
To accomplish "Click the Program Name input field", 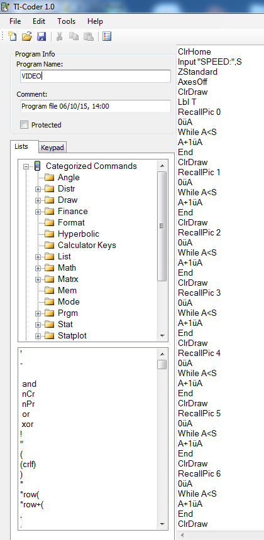I will point(96,77).
